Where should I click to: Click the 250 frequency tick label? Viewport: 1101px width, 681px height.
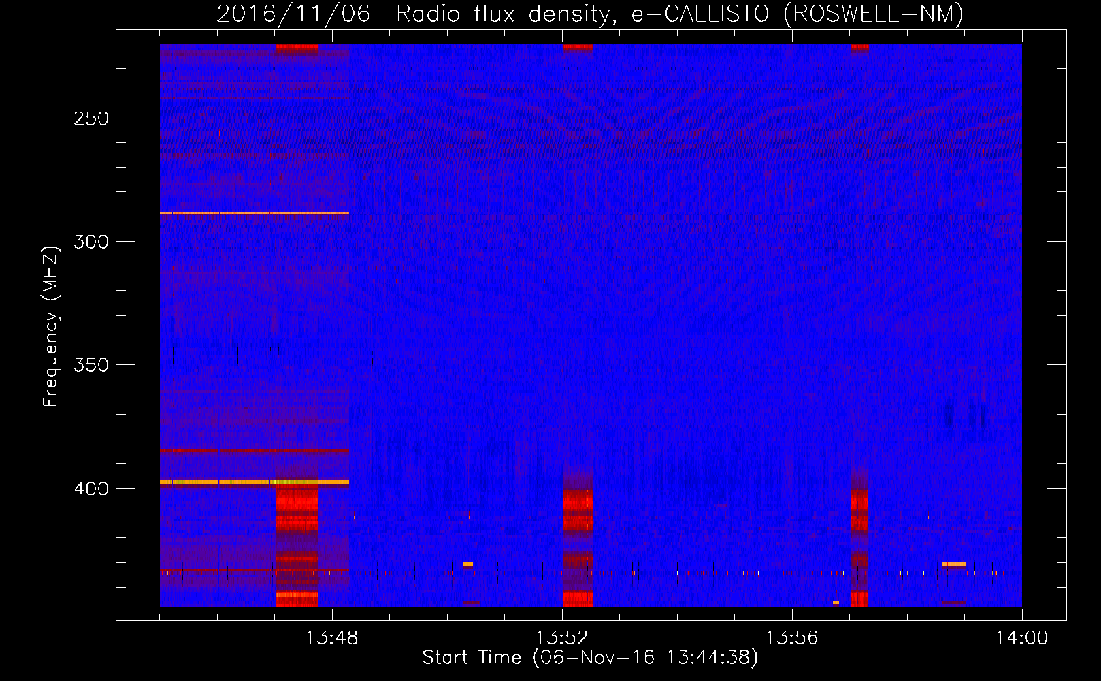coord(91,118)
